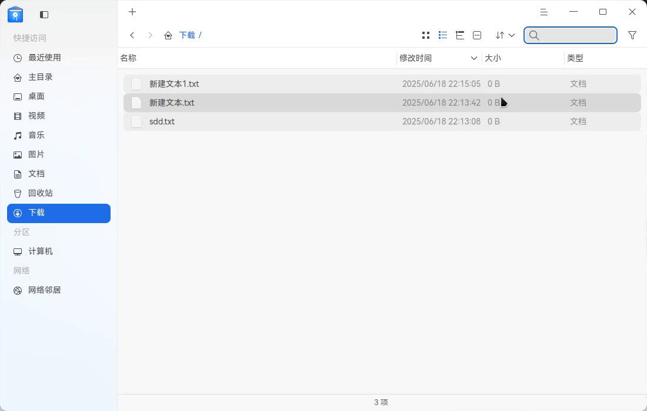Open 回收站 in sidebar
The image size is (647, 411).
coord(59,193)
